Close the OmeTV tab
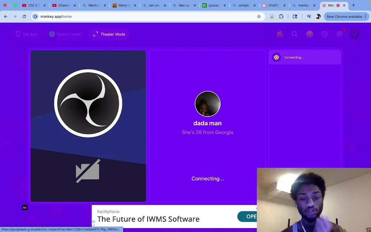The image size is (371, 232). 284,5
